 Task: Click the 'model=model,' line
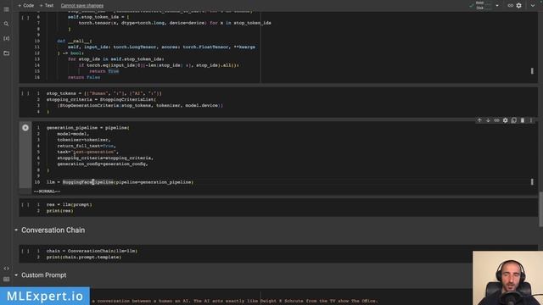[x=73, y=134]
